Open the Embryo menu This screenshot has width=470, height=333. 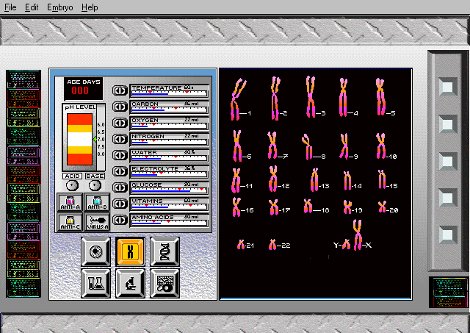[59, 7]
